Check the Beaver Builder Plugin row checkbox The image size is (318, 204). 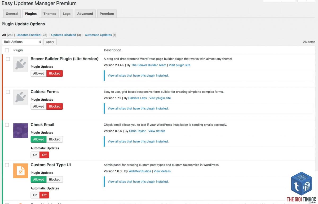[x=8, y=59]
